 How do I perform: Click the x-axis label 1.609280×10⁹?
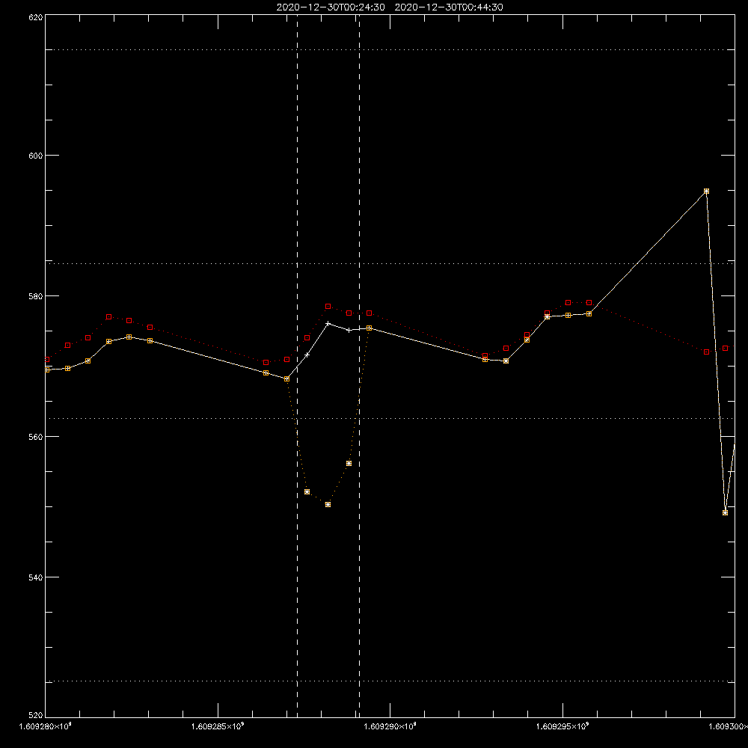[x=46, y=726]
